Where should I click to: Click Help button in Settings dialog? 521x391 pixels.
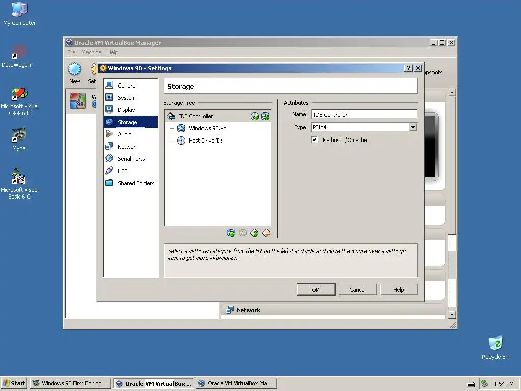click(x=399, y=290)
